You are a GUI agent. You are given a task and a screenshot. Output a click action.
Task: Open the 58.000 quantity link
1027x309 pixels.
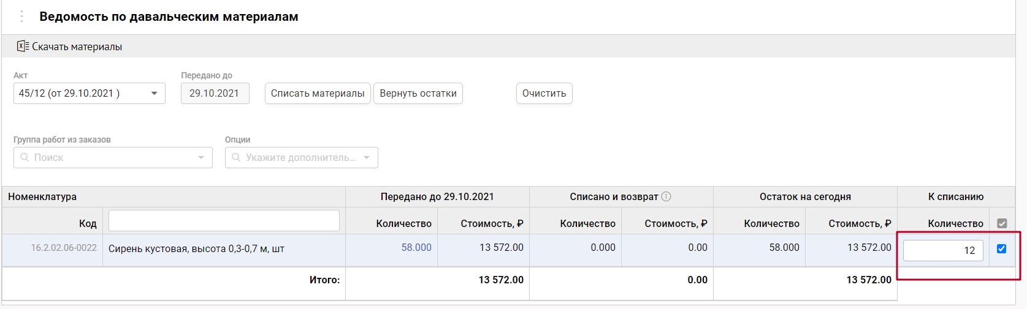pos(416,247)
